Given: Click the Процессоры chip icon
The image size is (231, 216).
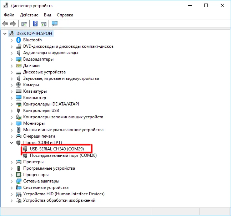Looking at the screenshot, I should [x=19, y=175].
